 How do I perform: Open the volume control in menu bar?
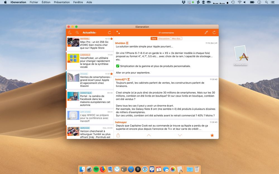click(245, 2)
